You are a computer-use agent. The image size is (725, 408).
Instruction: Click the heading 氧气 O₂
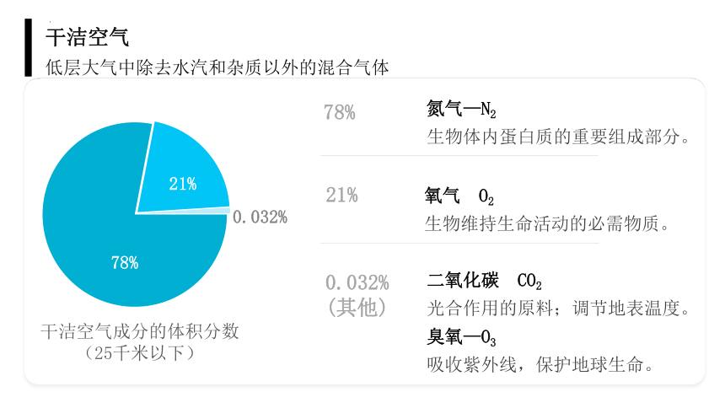(x=459, y=196)
